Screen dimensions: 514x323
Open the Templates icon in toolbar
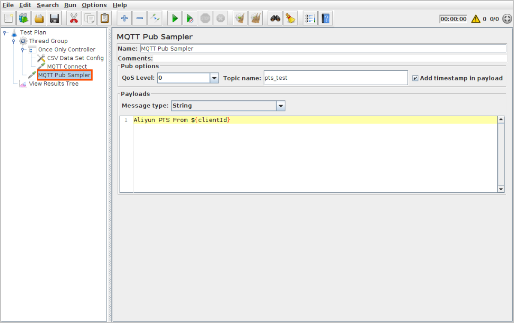tap(24, 18)
